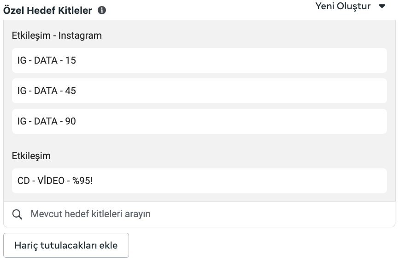Click the Etkileşim - Instagram group heading
The image size is (400, 261).
click(57, 36)
